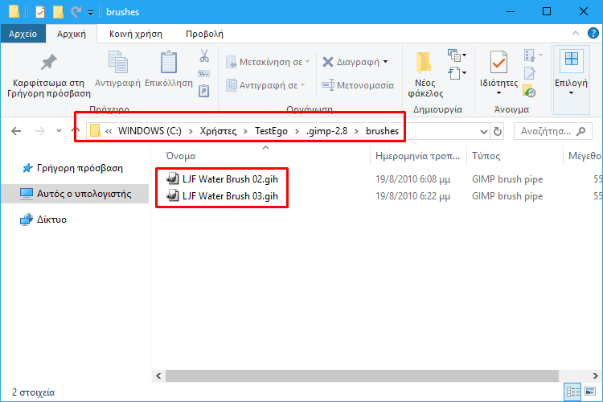Click the paste shortcut icon
Image resolution: width=603 pixels, height=402 pixels.
204,91
